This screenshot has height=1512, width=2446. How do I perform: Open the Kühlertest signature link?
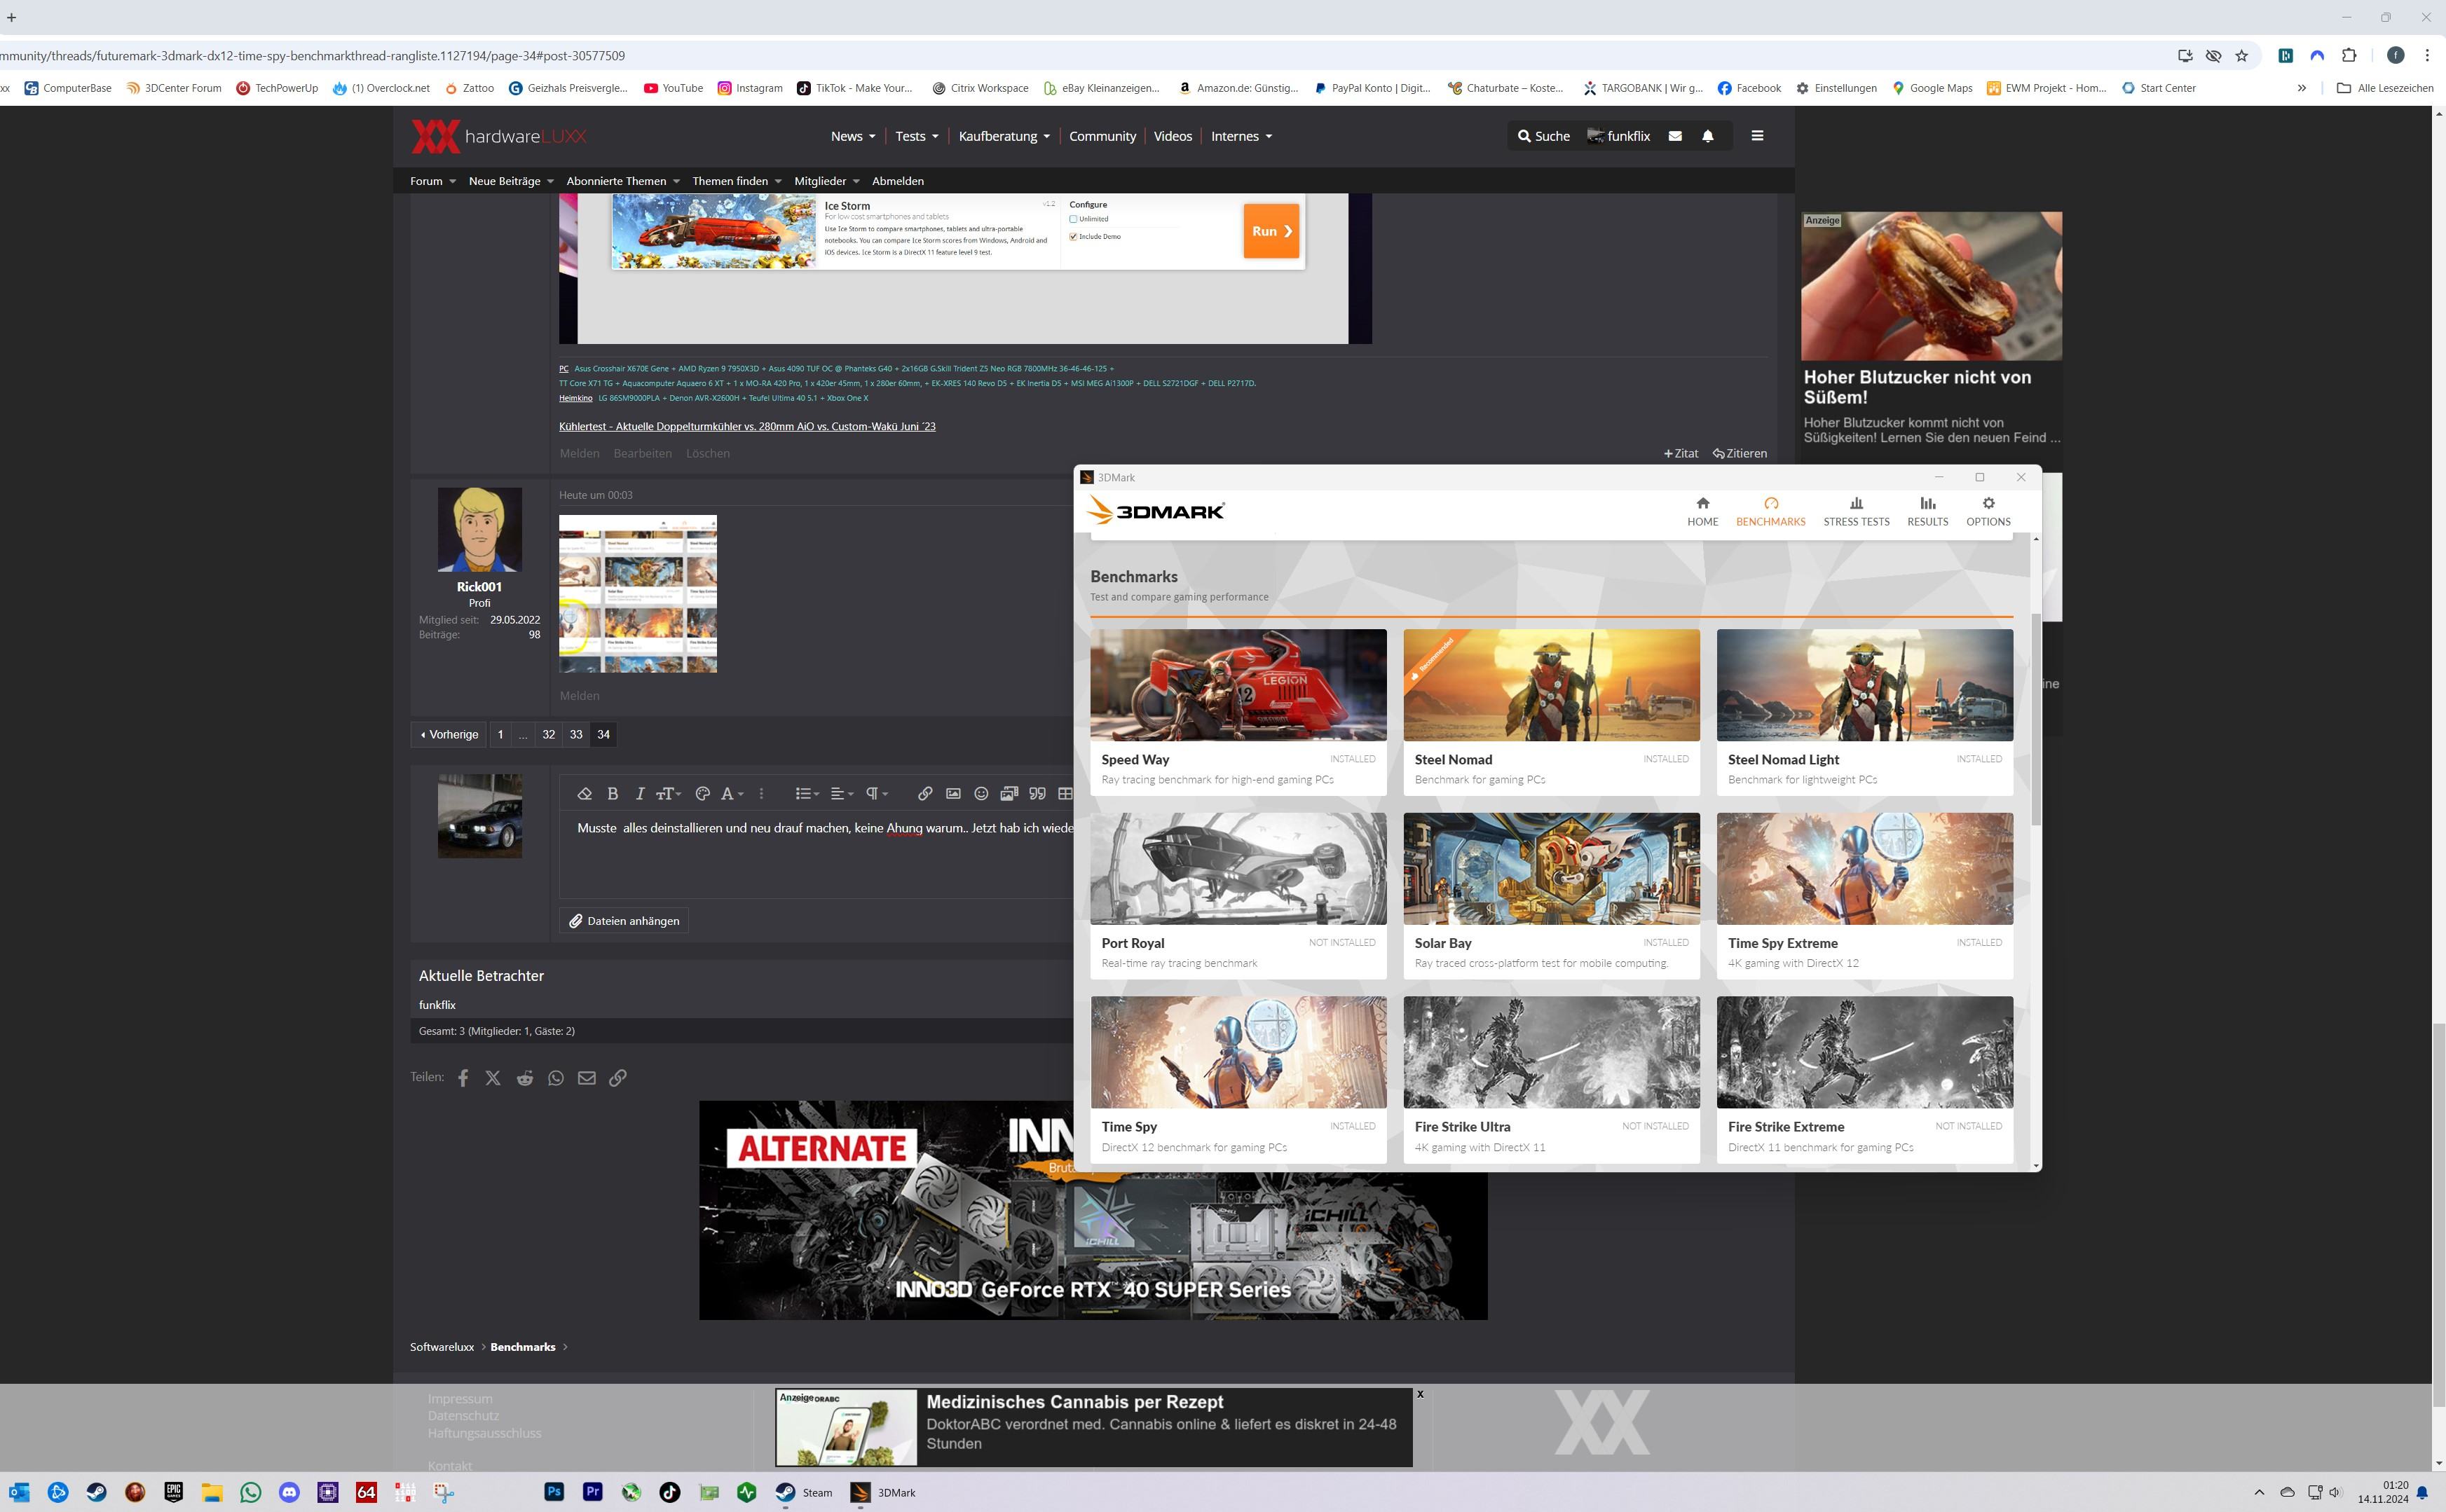[747, 426]
